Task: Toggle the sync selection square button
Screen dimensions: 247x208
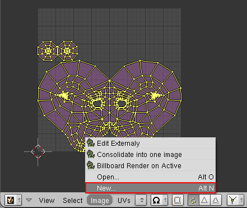Action: tap(177, 200)
